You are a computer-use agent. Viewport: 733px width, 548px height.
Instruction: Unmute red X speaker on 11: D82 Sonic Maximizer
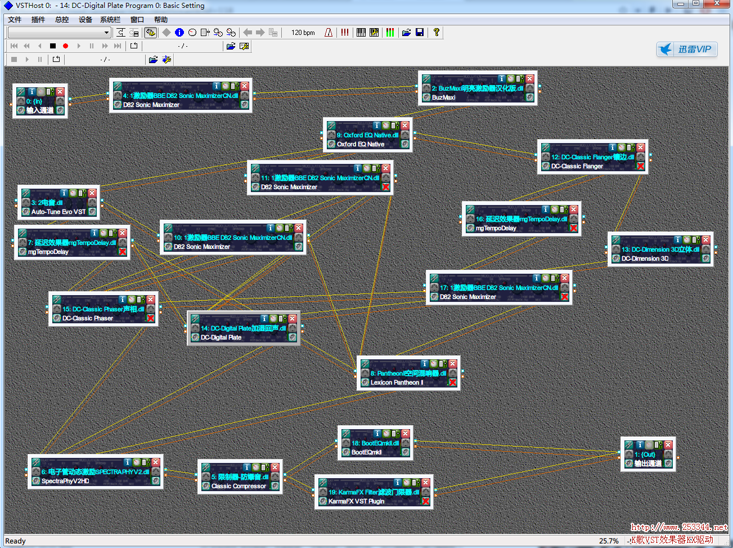click(x=386, y=187)
